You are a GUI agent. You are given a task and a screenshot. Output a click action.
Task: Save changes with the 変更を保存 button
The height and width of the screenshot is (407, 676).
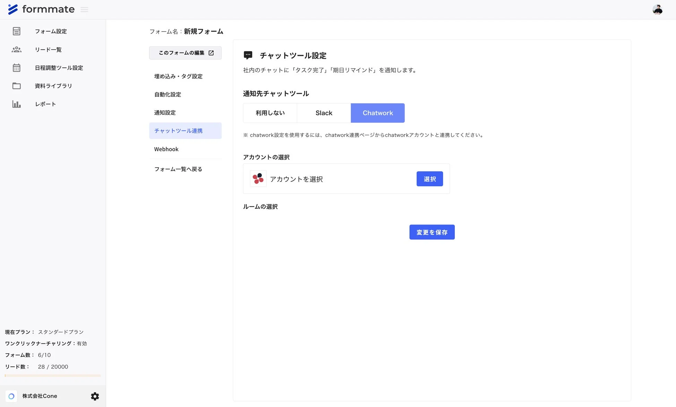pos(432,232)
